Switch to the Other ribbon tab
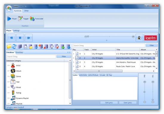The image size is (164, 114). pyautogui.click(x=26, y=11)
